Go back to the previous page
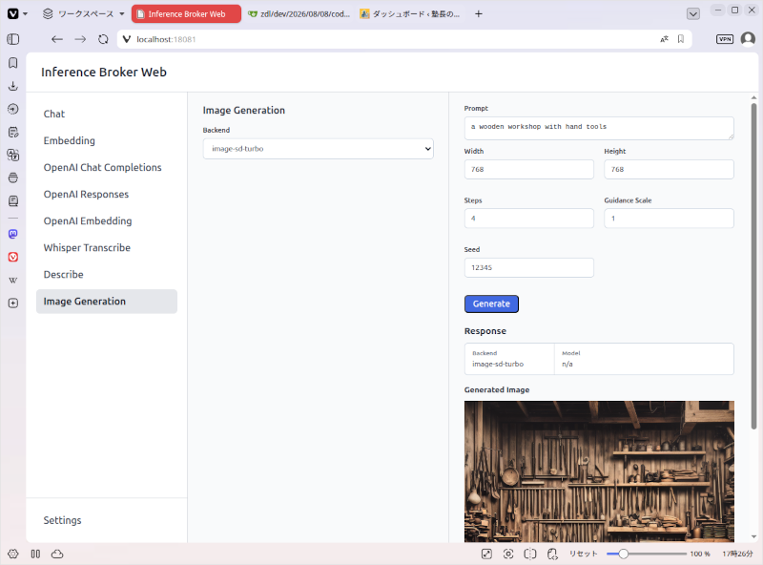The image size is (763, 565). [x=57, y=39]
